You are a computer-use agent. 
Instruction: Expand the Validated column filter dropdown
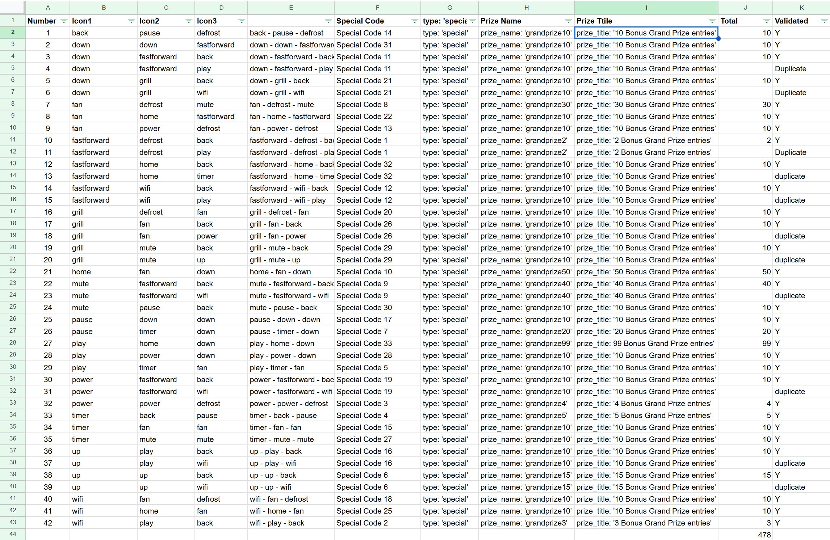click(x=823, y=21)
